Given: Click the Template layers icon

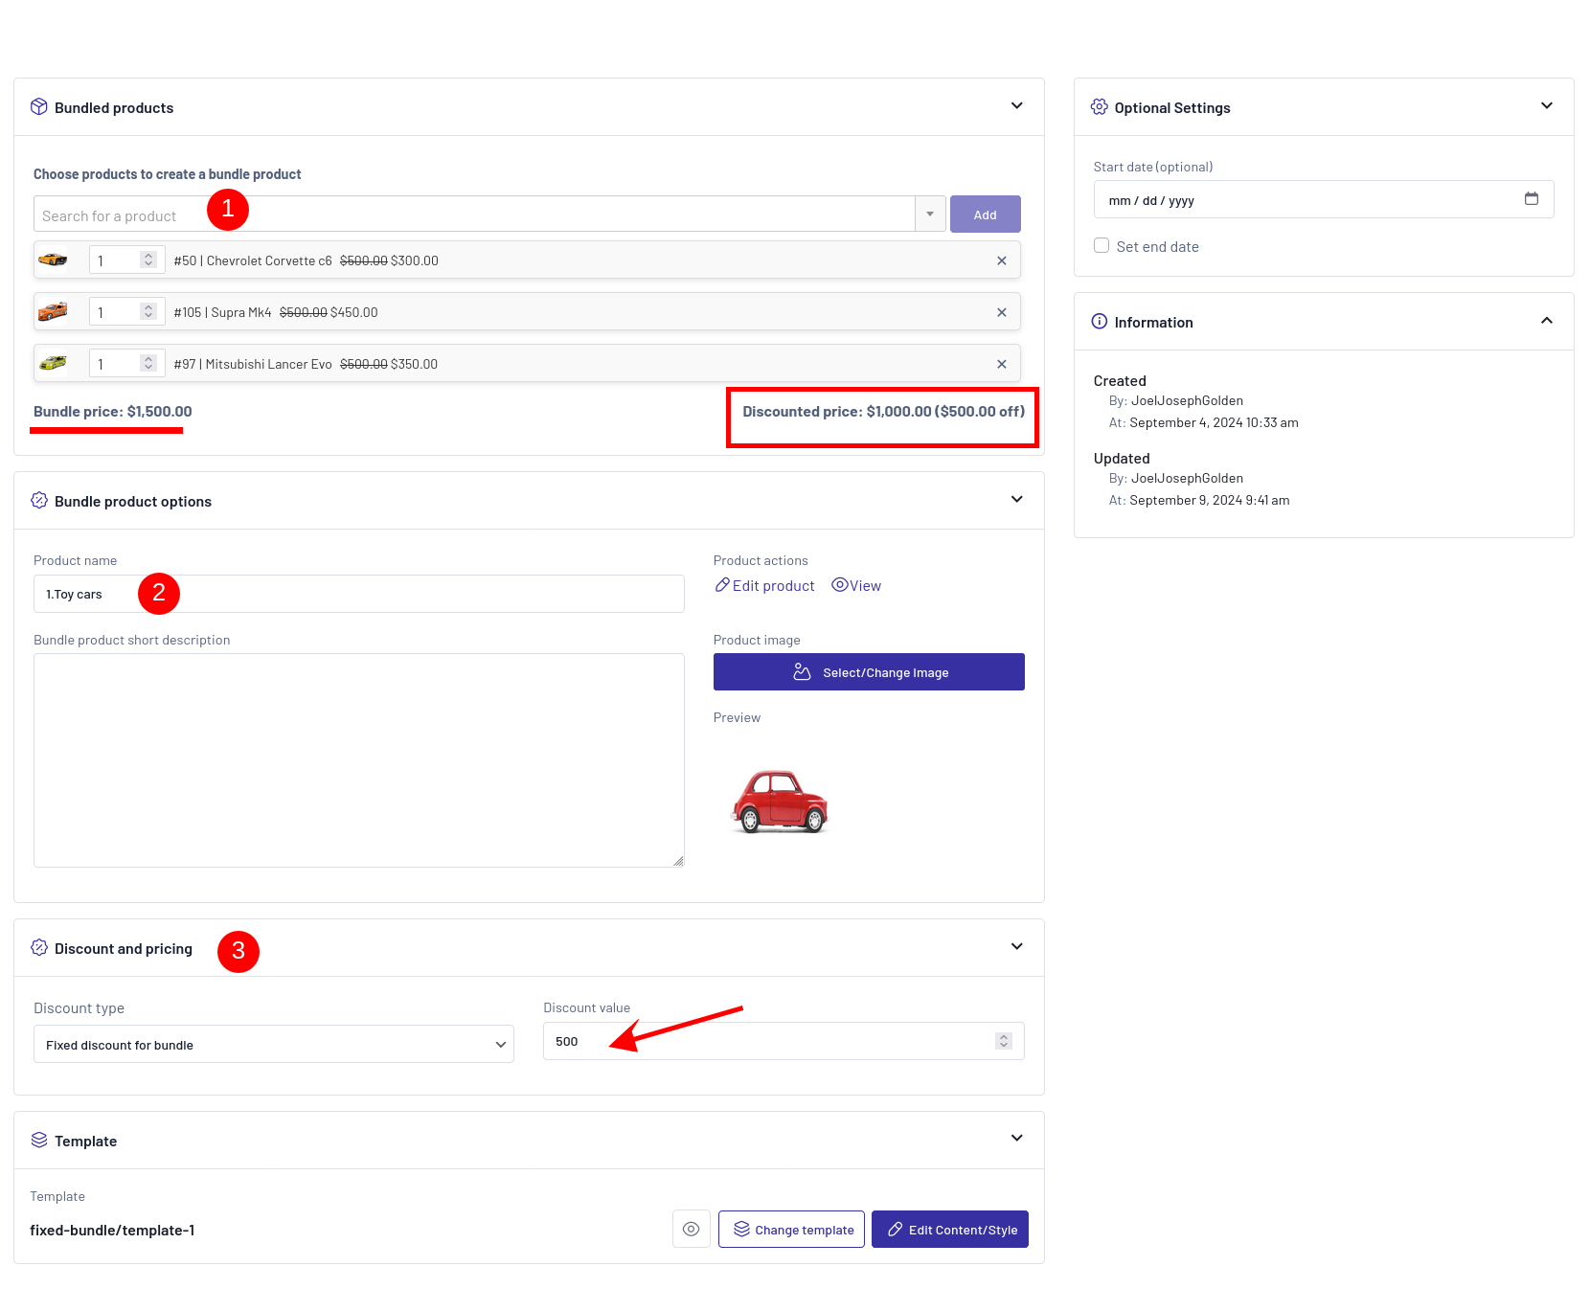Looking at the screenshot, I should (x=39, y=1140).
